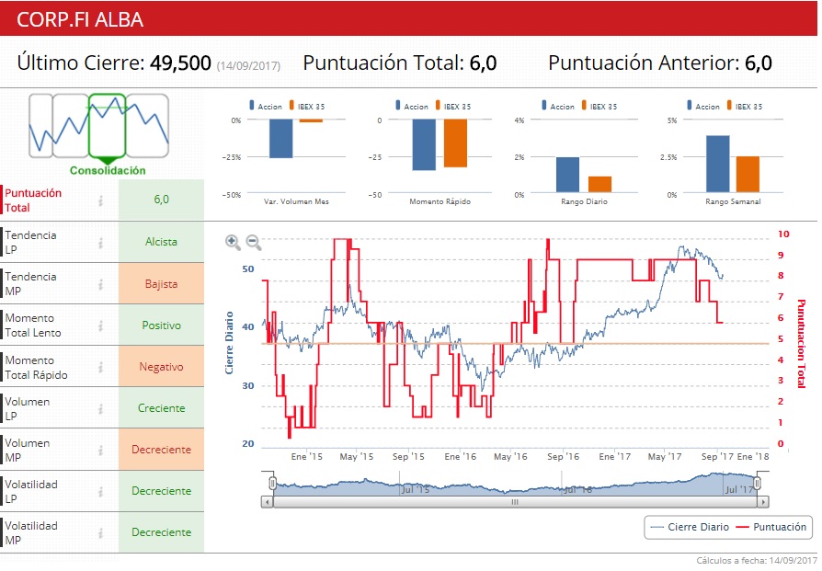
Task: Click the date (14/09/2017) next to closing
Action: click(248, 66)
